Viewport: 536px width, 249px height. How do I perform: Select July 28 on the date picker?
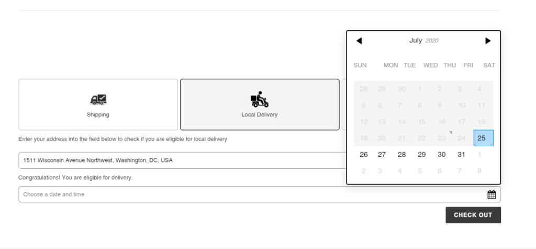[401, 155]
